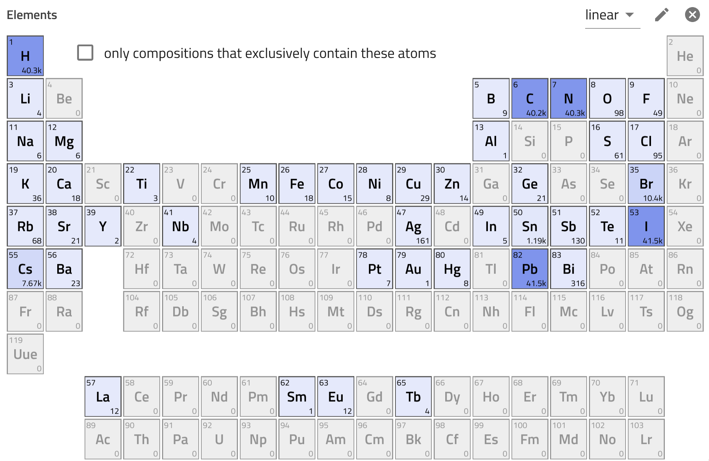Choose the Silver (Ag) tile
Image resolution: width=709 pixels, height=461 pixels.
[x=413, y=226]
